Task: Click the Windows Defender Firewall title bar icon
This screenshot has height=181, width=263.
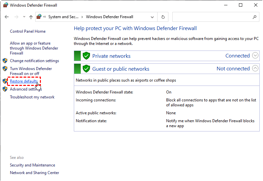Action: (5, 5)
